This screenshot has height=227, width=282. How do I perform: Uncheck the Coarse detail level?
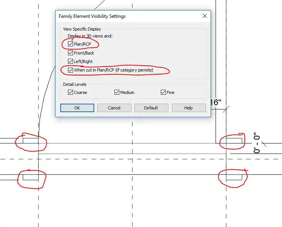tap(70, 92)
